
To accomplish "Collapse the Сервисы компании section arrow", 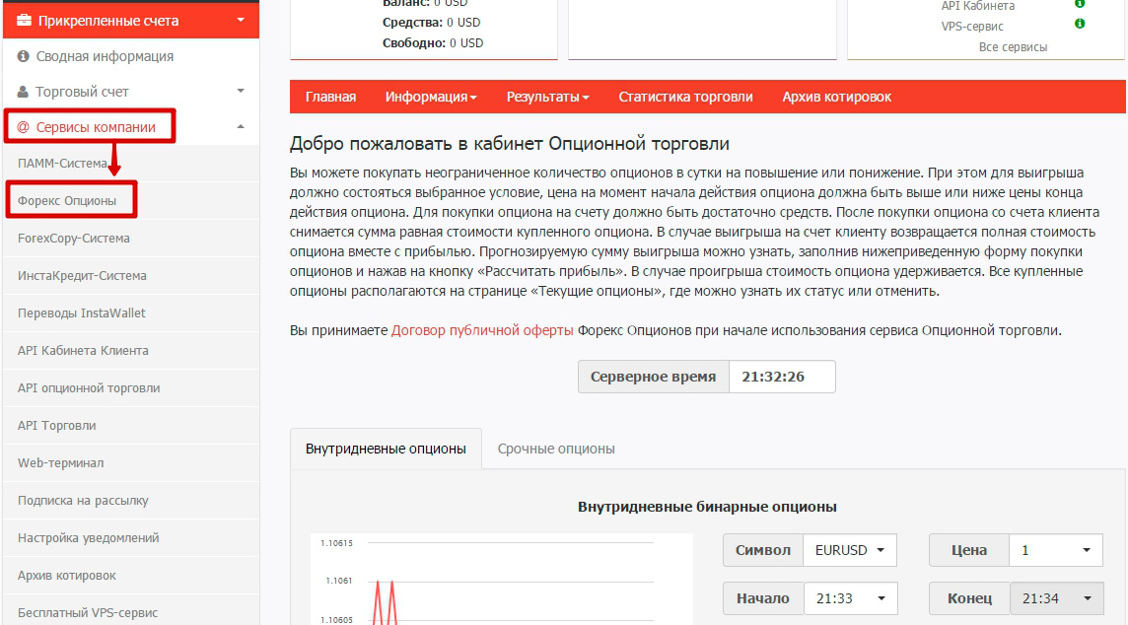I will pos(241,126).
